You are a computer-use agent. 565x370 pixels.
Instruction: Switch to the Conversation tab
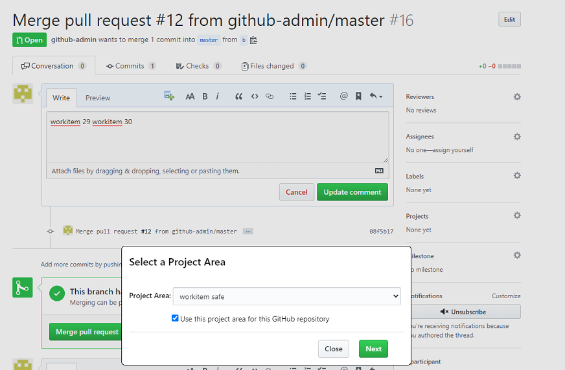point(54,66)
